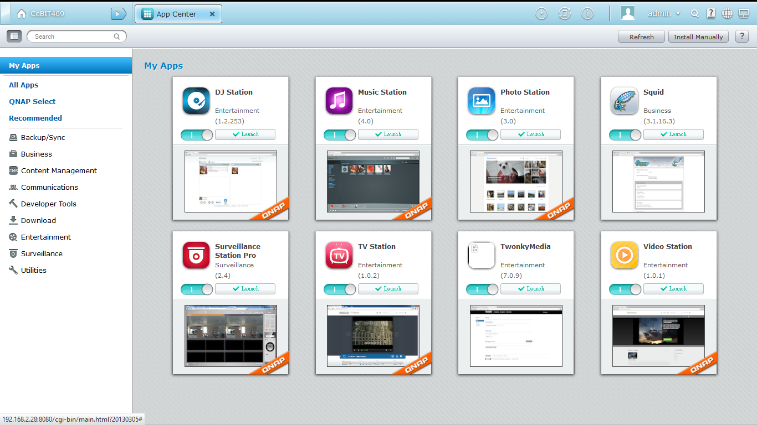Open the Photo Station screenshot thumbnail
This screenshot has width=757, height=425.
click(x=516, y=182)
